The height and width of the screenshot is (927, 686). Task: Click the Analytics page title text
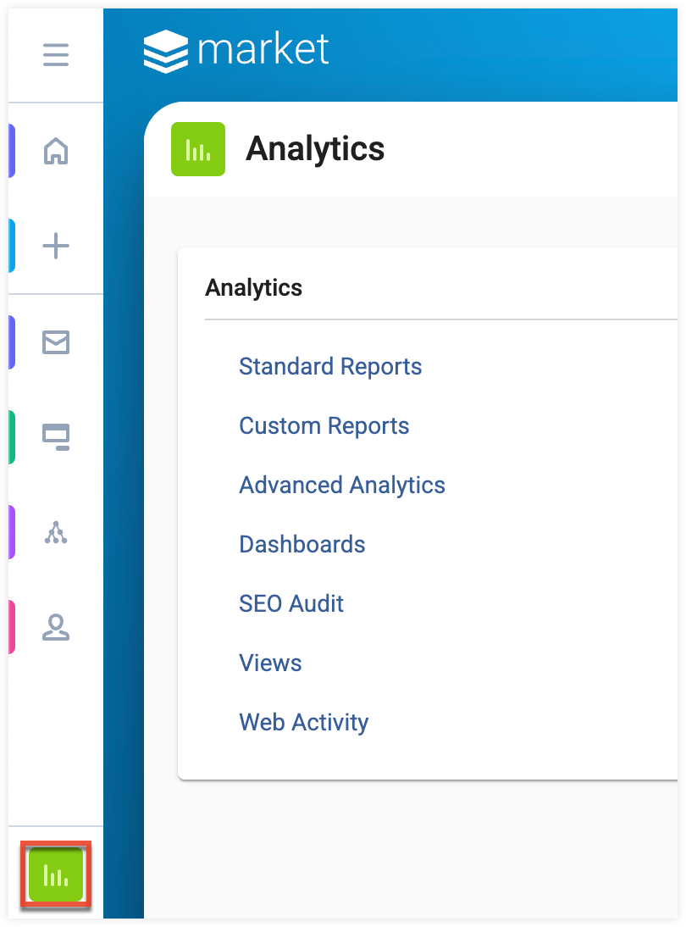[315, 149]
